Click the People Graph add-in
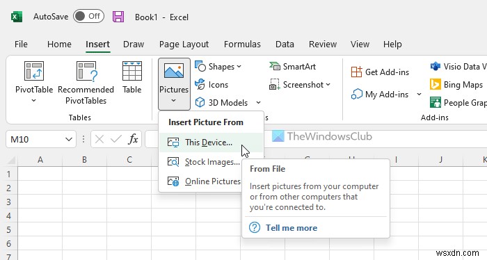 point(458,102)
